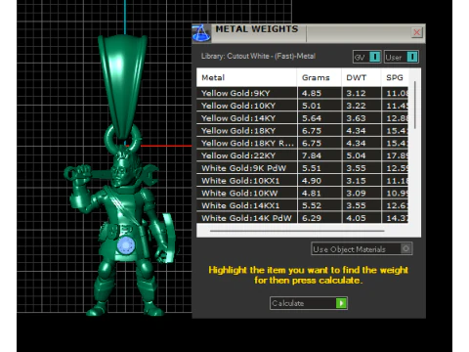Select the Yellow Gold:22KY row

click(x=302, y=155)
